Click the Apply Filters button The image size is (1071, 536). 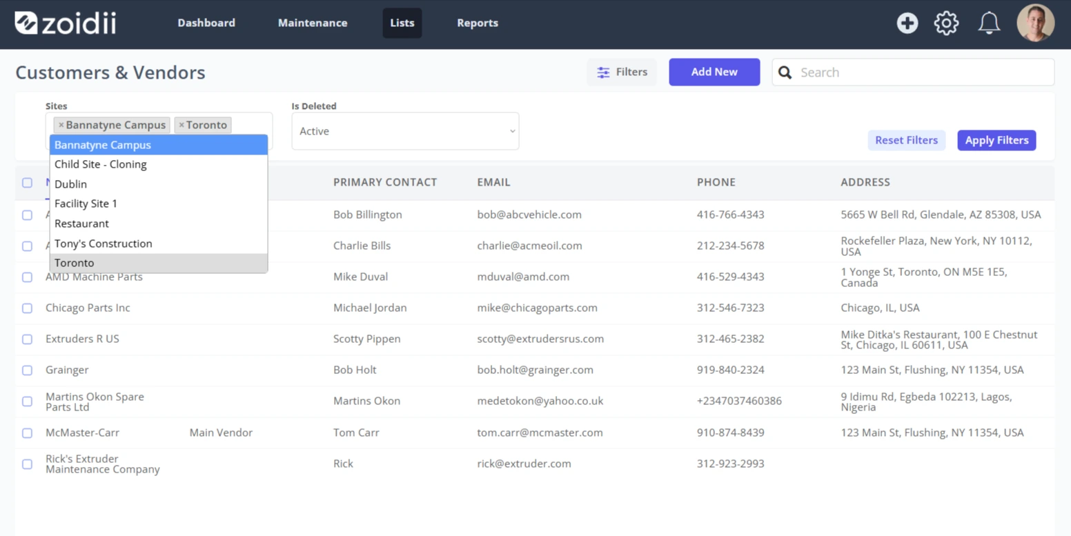pos(996,140)
